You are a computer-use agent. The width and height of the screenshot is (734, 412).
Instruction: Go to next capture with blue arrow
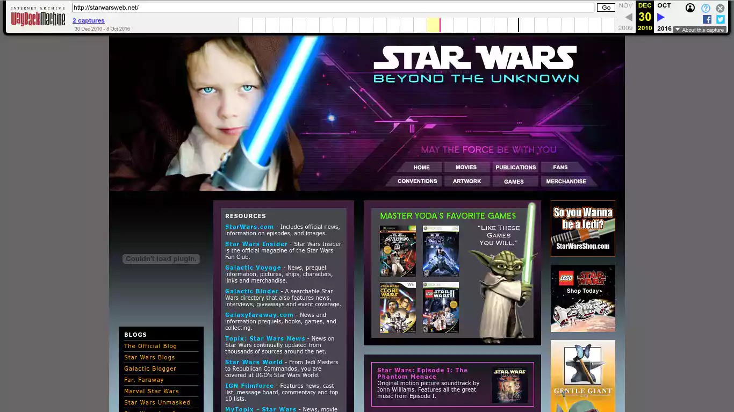pos(661,17)
